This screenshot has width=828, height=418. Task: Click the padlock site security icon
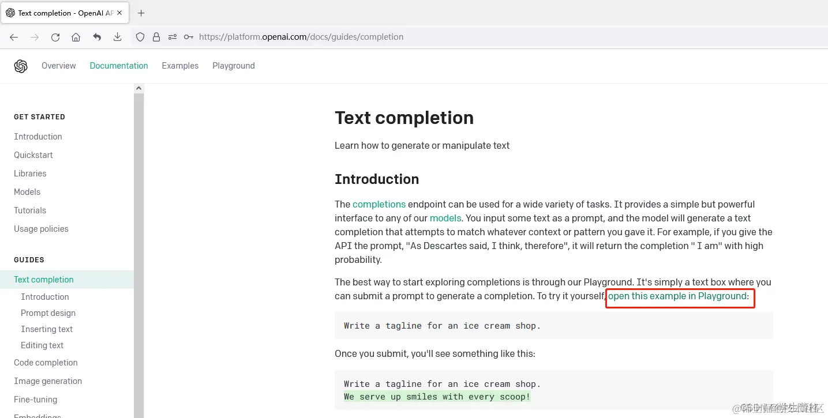156,37
